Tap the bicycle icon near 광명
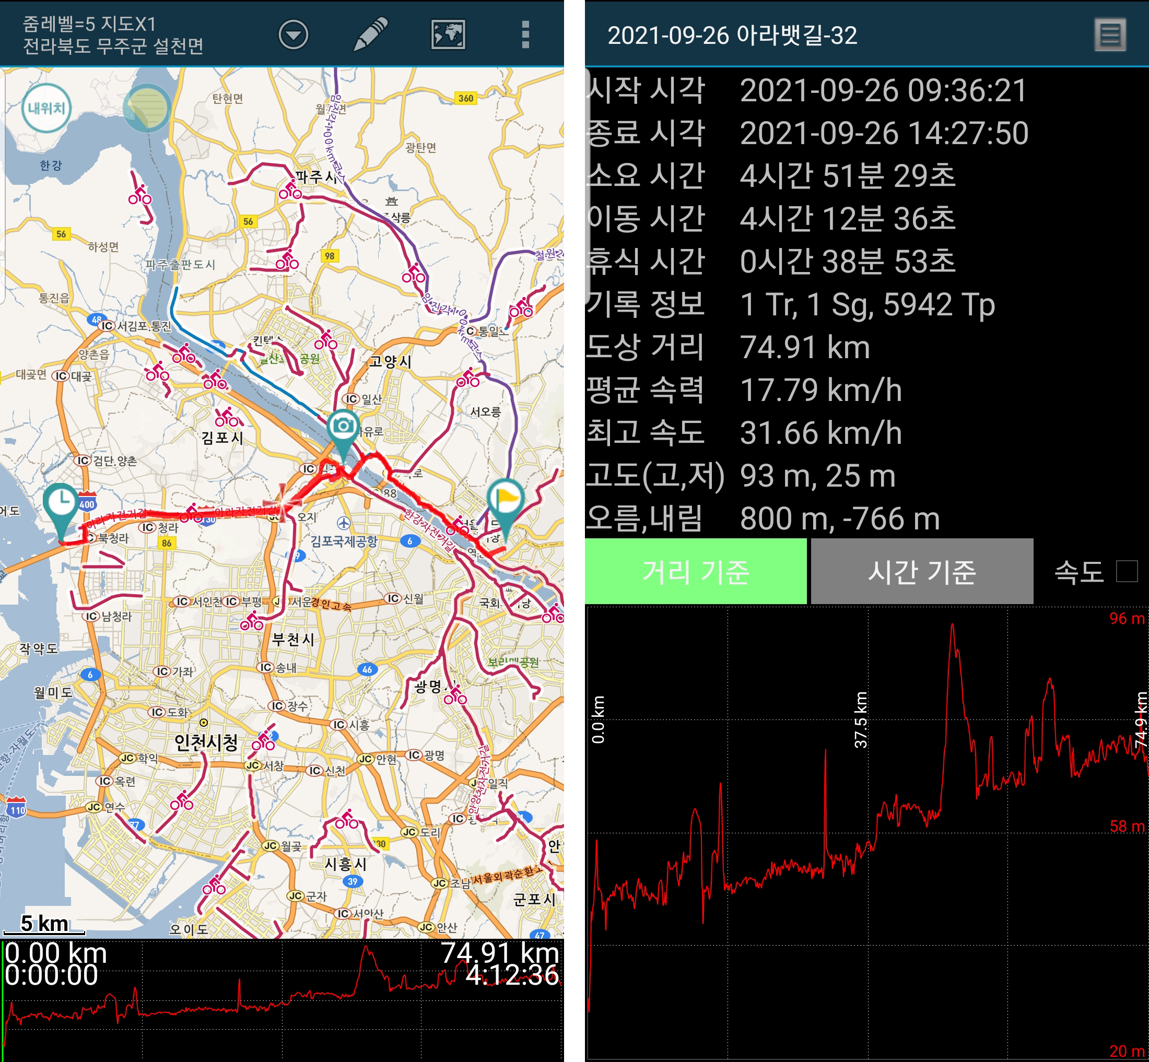1149x1062 pixels. (455, 696)
